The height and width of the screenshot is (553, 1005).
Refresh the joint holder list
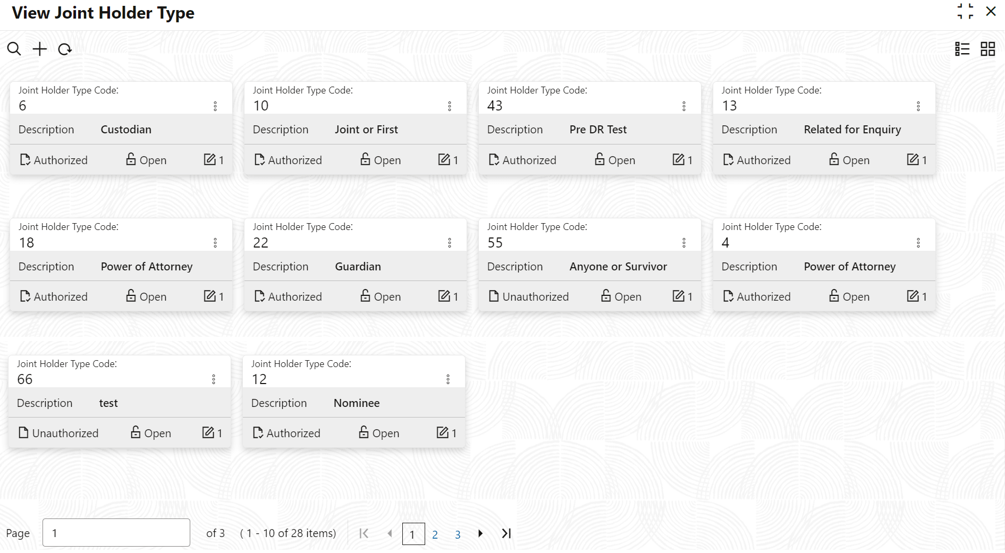(x=65, y=49)
